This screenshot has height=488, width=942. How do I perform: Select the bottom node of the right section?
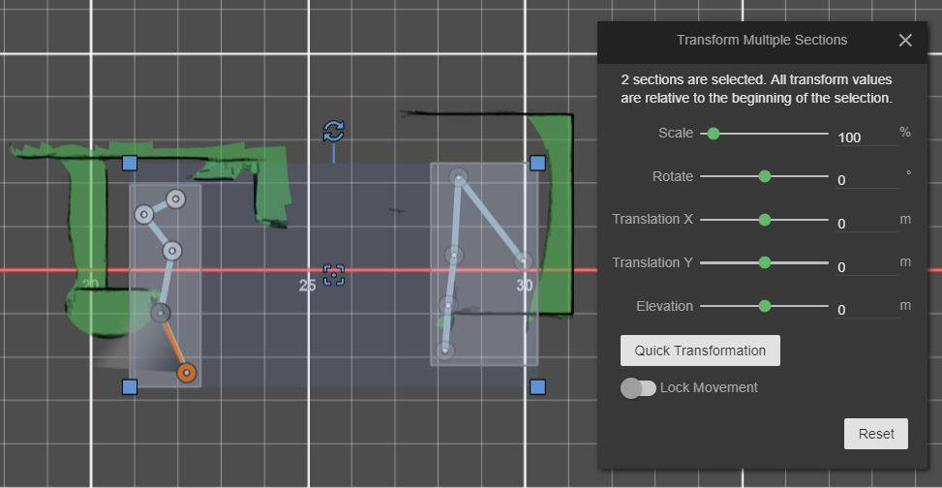point(445,350)
